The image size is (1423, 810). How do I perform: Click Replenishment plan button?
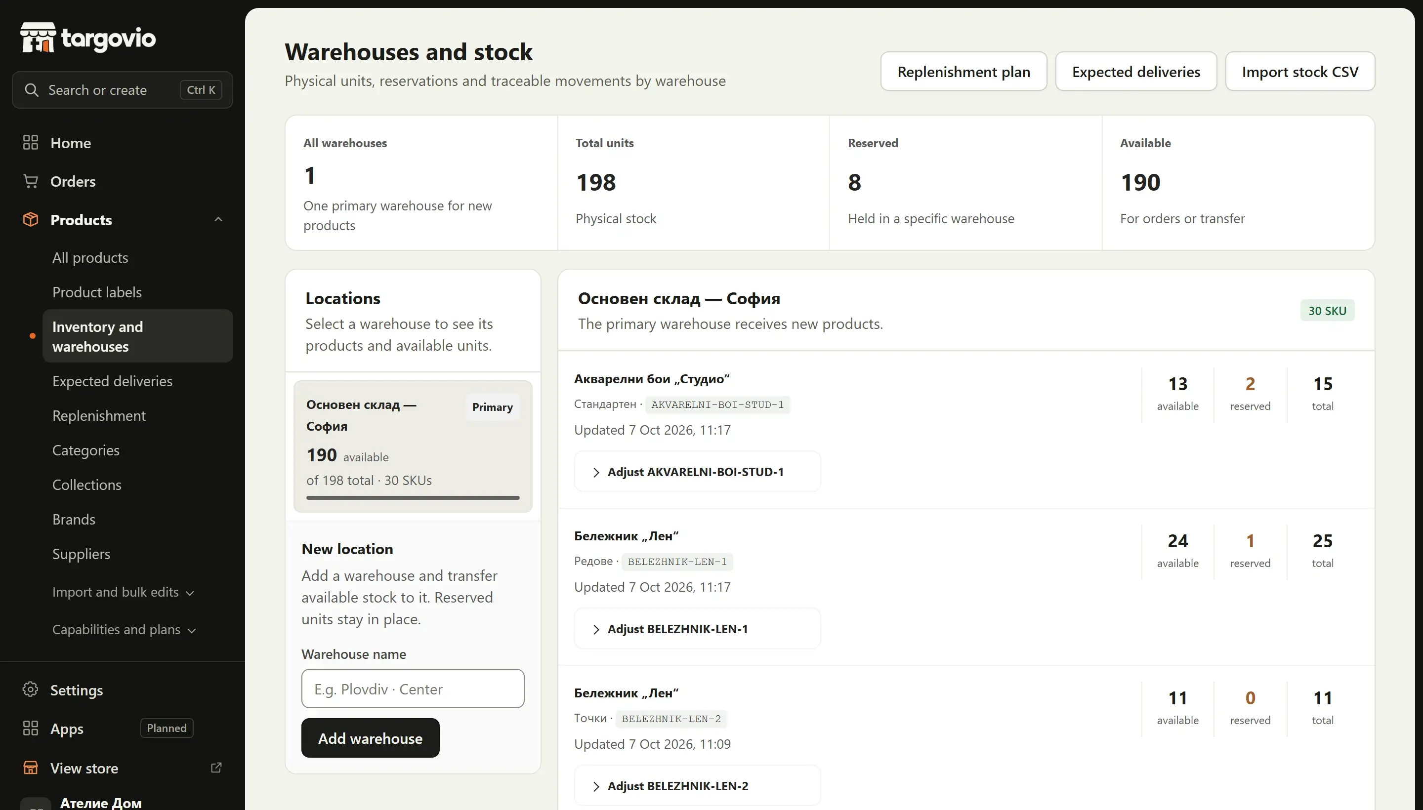[x=963, y=71]
